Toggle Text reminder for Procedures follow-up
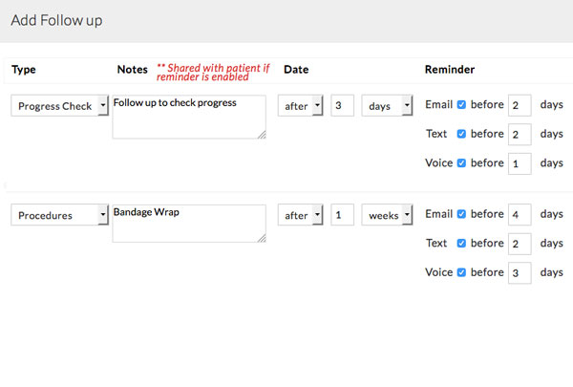Viewport: 573px width, 387px height. [x=462, y=244]
